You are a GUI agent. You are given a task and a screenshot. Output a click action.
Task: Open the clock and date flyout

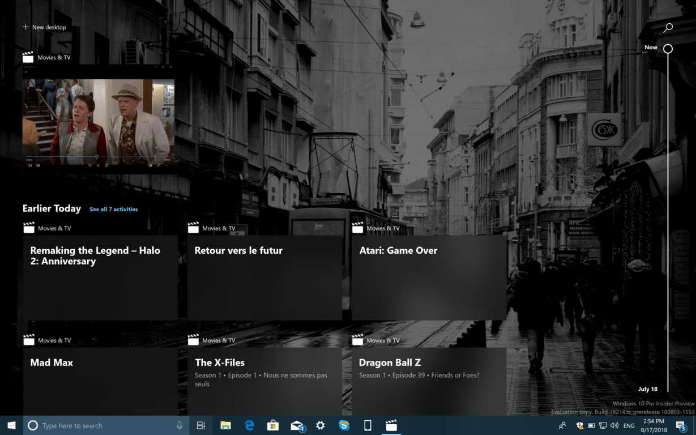click(x=653, y=425)
